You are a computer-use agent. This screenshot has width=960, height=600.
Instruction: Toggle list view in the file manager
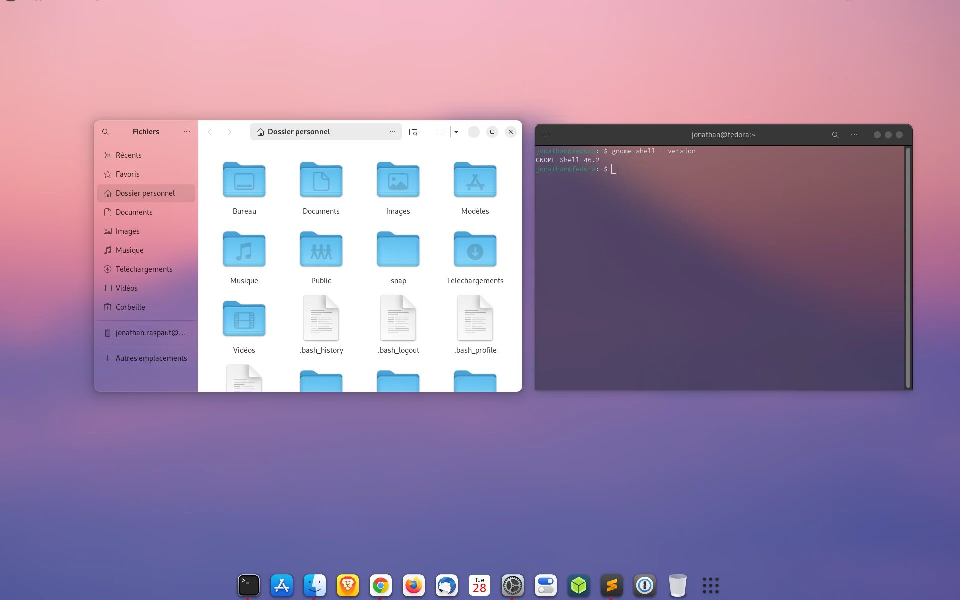tap(442, 132)
